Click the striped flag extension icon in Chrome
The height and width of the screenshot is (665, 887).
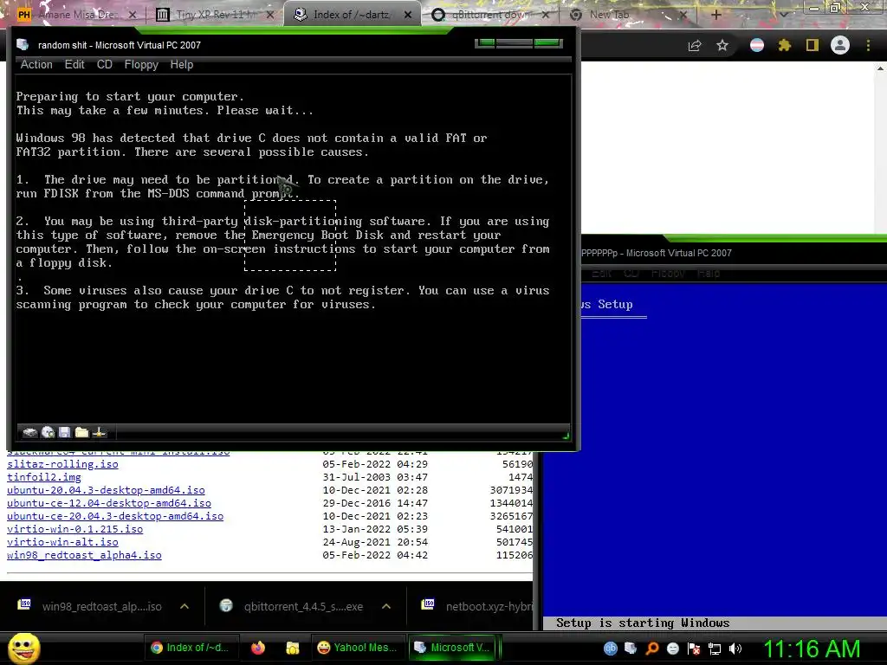pyautogui.click(x=757, y=45)
